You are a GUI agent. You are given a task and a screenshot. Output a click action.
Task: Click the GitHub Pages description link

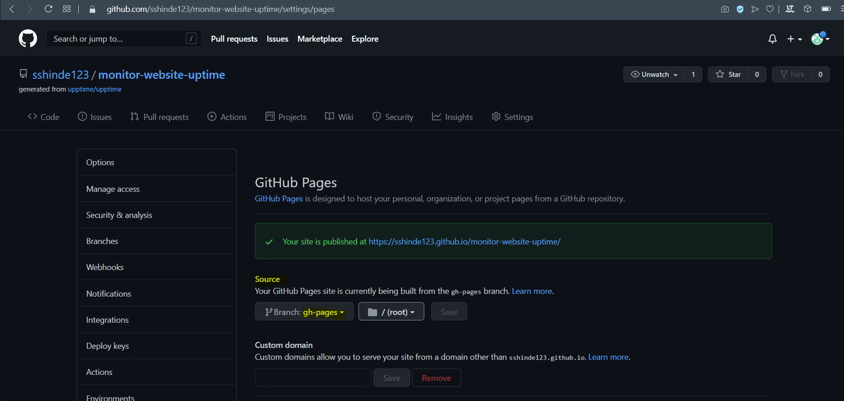[x=279, y=198]
